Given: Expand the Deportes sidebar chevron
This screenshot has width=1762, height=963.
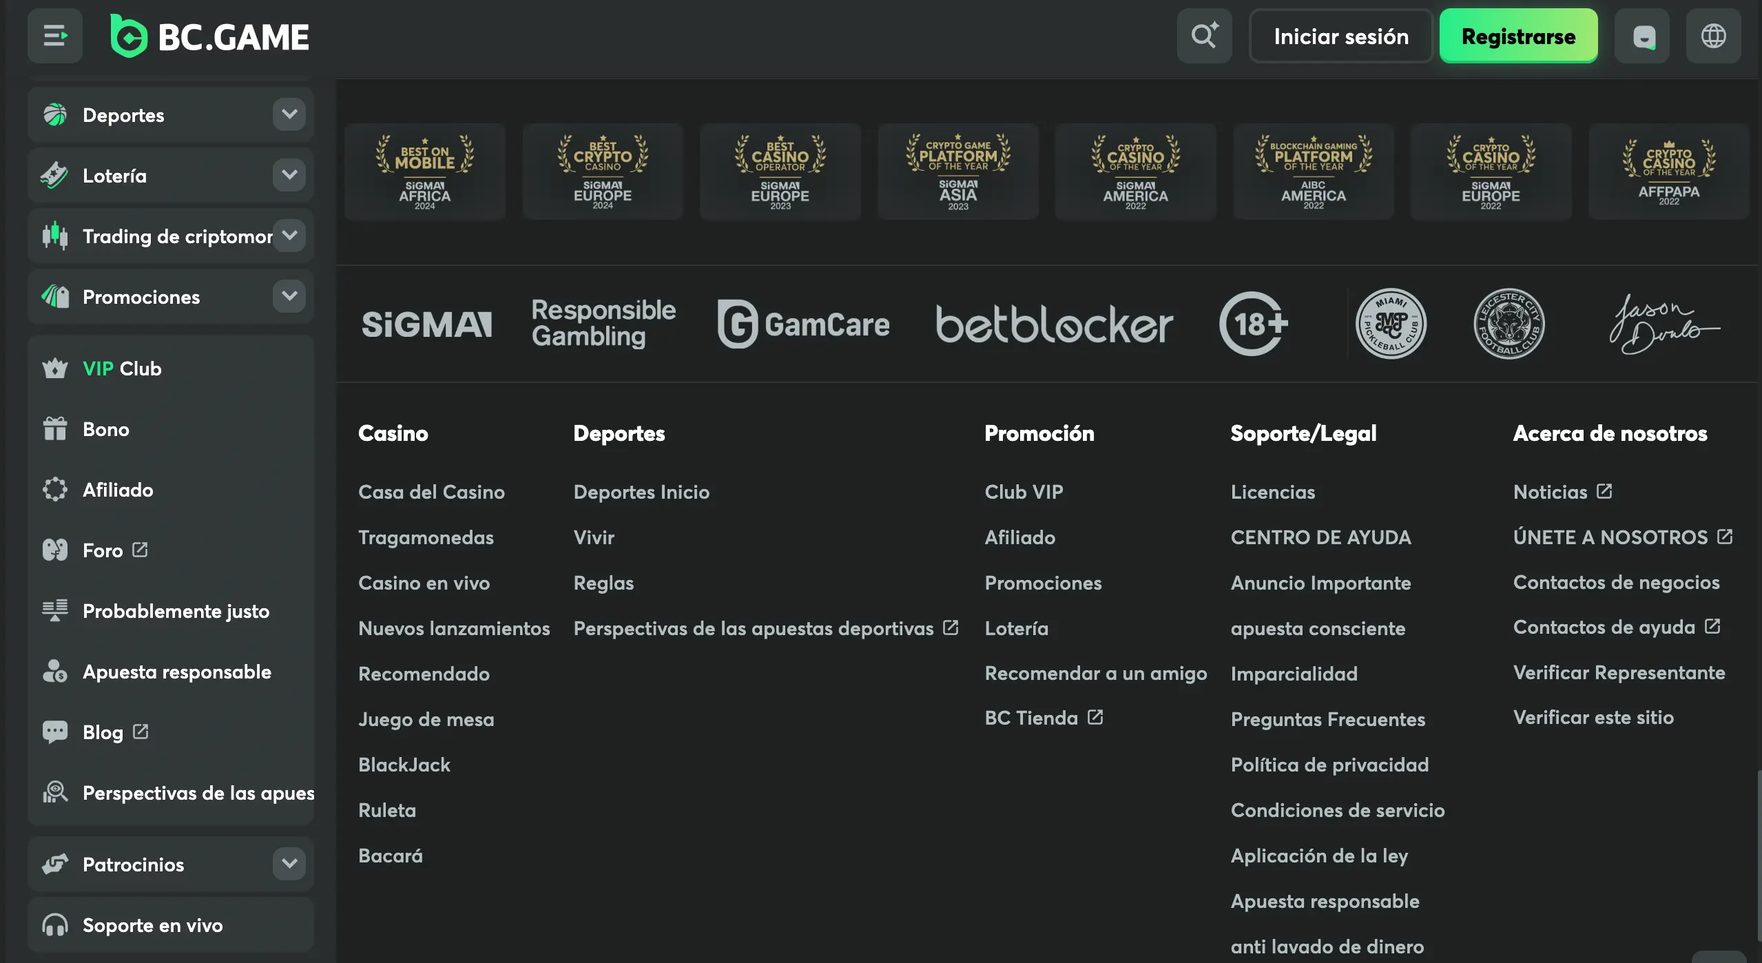Looking at the screenshot, I should click(x=289, y=114).
